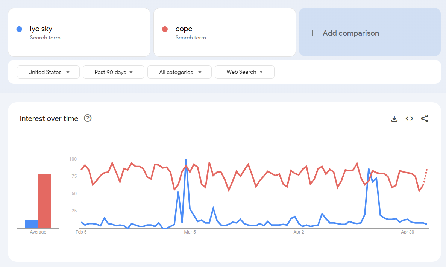Click the share chart icon
The width and height of the screenshot is (446, 267).
point(425,119)
